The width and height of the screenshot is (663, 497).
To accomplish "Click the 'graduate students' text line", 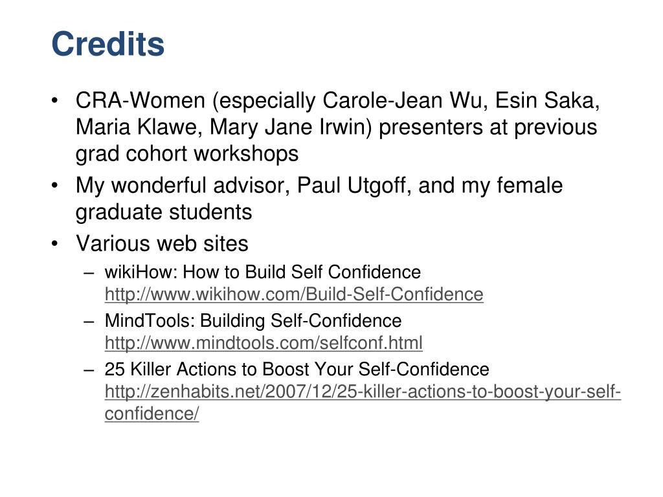I will point(164,212).
